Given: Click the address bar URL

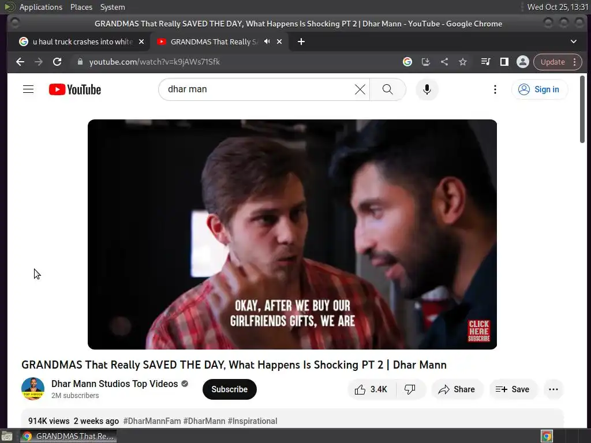Looking at the screenshot, I should [154, 62].
